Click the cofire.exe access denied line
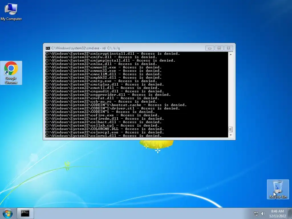Screen dimensions: 292x219 pos(102,115)
